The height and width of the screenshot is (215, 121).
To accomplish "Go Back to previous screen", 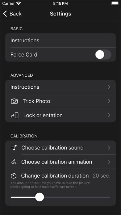I will coord(12,14).
